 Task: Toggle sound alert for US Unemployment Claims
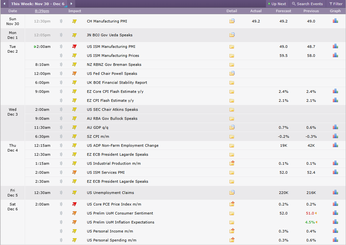pos(61,192)
